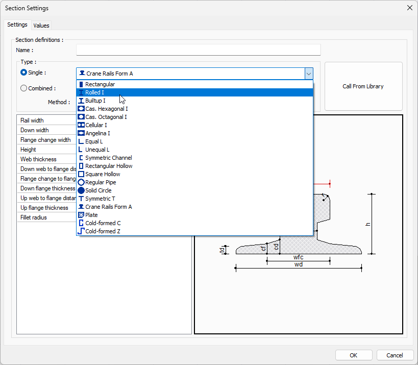Enable the Combined section option
The image size is (418, 365).
coord(23,88)
